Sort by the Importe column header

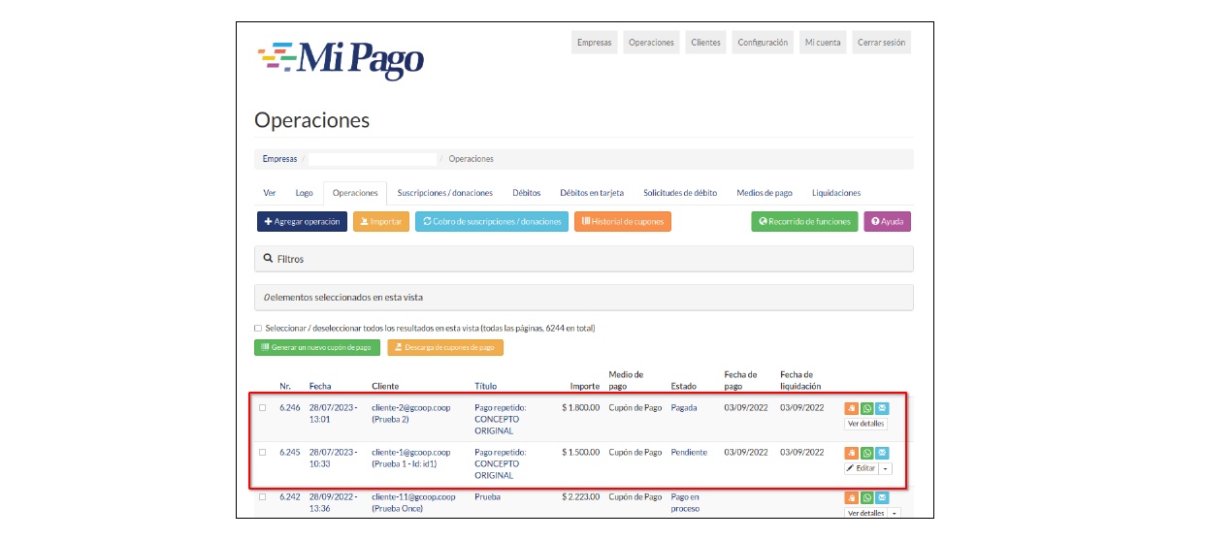[x=584, y=386]
